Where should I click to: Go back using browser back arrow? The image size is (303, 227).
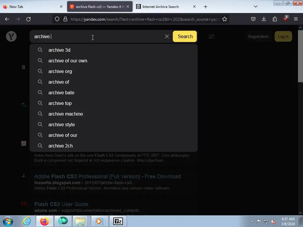(x=7, y=19)
